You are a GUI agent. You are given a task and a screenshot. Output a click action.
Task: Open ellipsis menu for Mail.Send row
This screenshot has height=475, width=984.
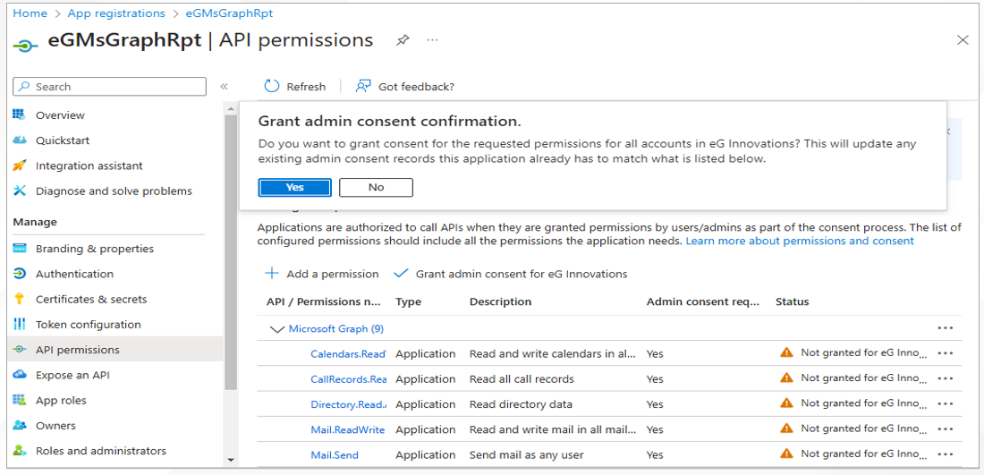[x=946, y=454]
